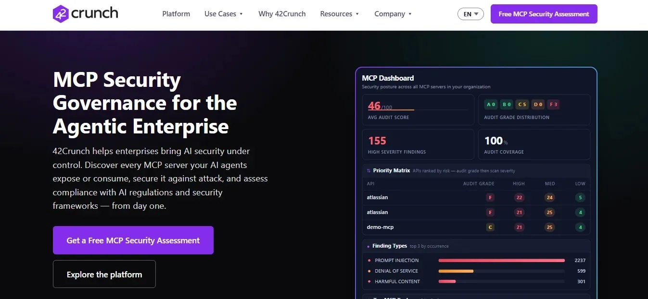Click low count 5 badge
The height and width of the screenshot is (299, 648).
581,197
